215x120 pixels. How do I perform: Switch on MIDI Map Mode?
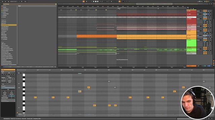pos(205,1)
